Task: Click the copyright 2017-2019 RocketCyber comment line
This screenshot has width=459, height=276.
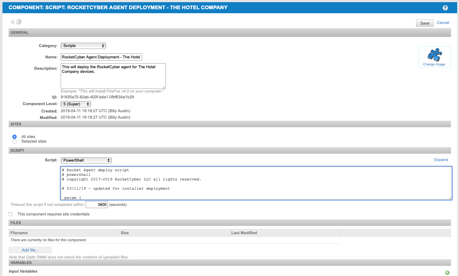Action: pos(131,179)
